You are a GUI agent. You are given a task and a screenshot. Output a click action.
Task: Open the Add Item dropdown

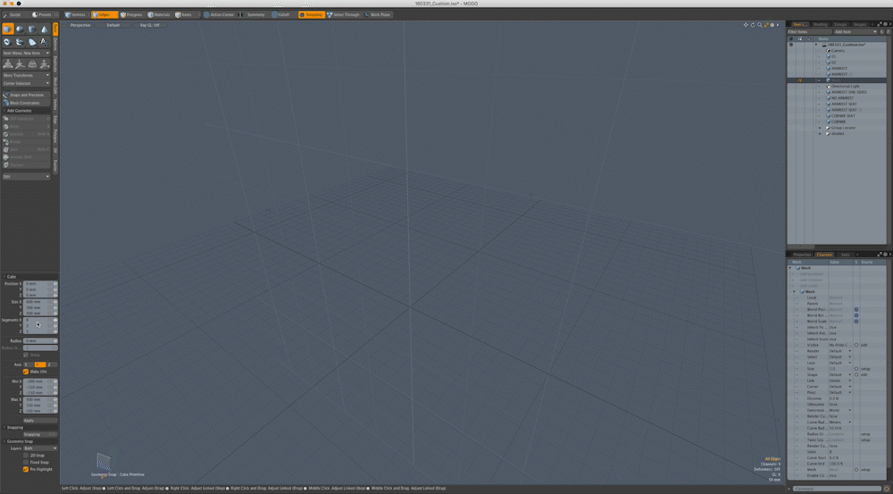(x=855, y=32)
